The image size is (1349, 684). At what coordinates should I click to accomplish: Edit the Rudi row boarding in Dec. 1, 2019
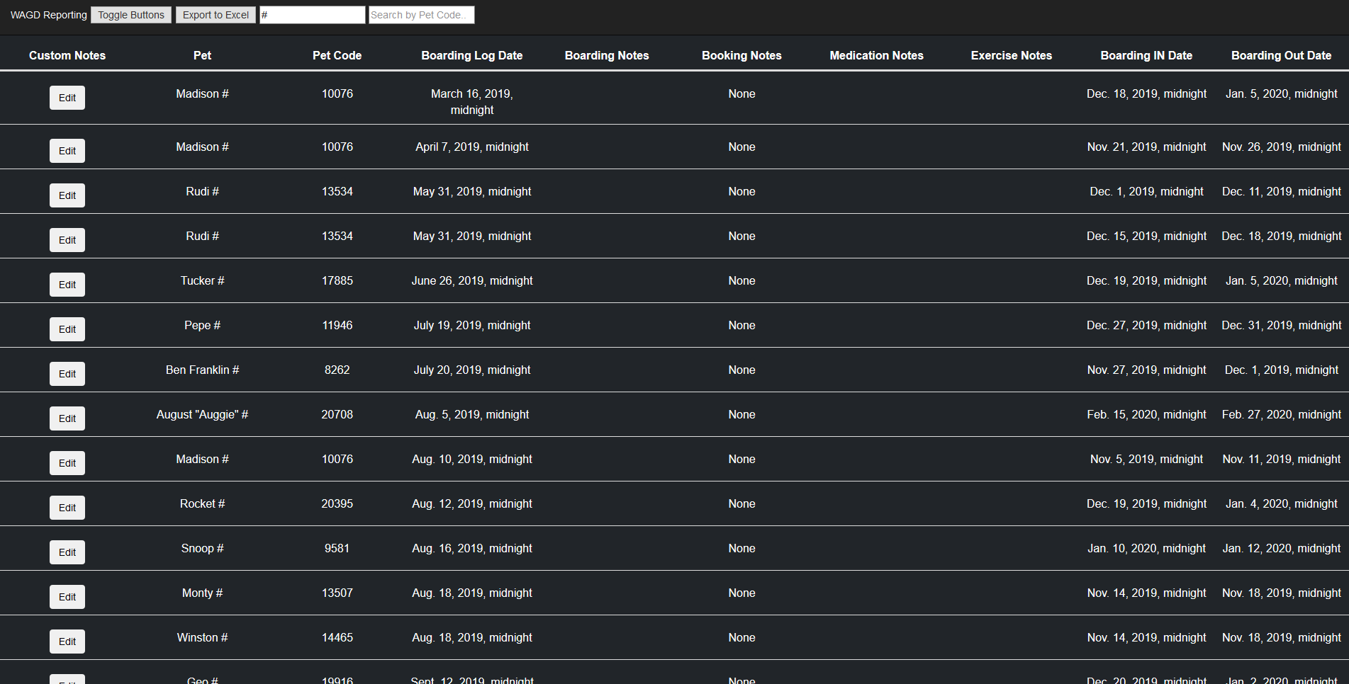click(67, 195)
